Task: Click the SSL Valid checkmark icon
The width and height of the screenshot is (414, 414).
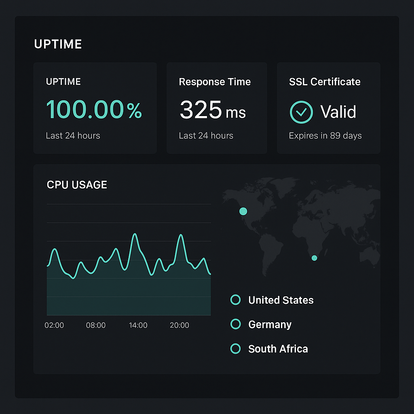Action: tap(301, 112)
